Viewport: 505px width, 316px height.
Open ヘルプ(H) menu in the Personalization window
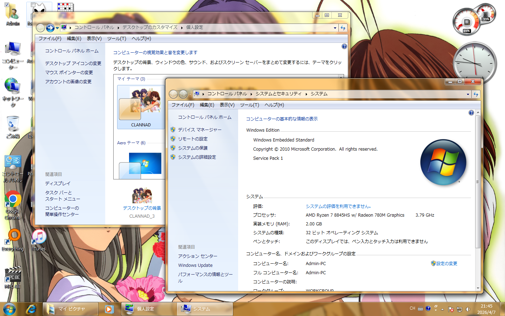click(141, 39)
